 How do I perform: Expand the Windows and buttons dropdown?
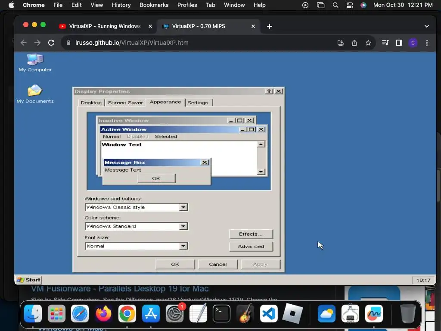pos(183,207)
